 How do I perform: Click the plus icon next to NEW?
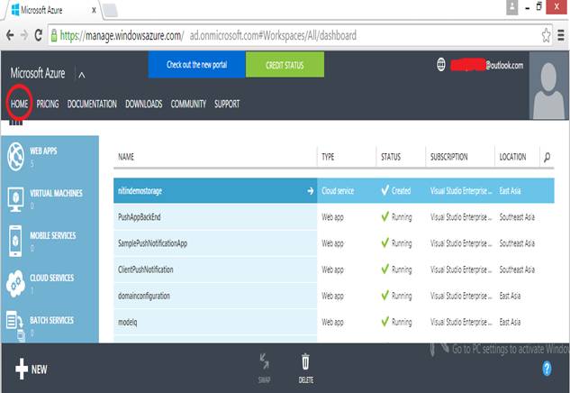22,369
